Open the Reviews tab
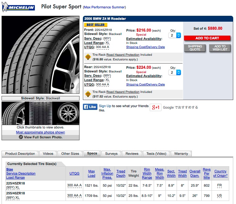This screenshot has width=236, height=204. pos(132,154)
